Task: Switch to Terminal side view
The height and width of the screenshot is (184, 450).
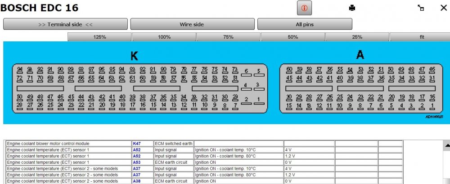Action: click(x=65, y=24)
